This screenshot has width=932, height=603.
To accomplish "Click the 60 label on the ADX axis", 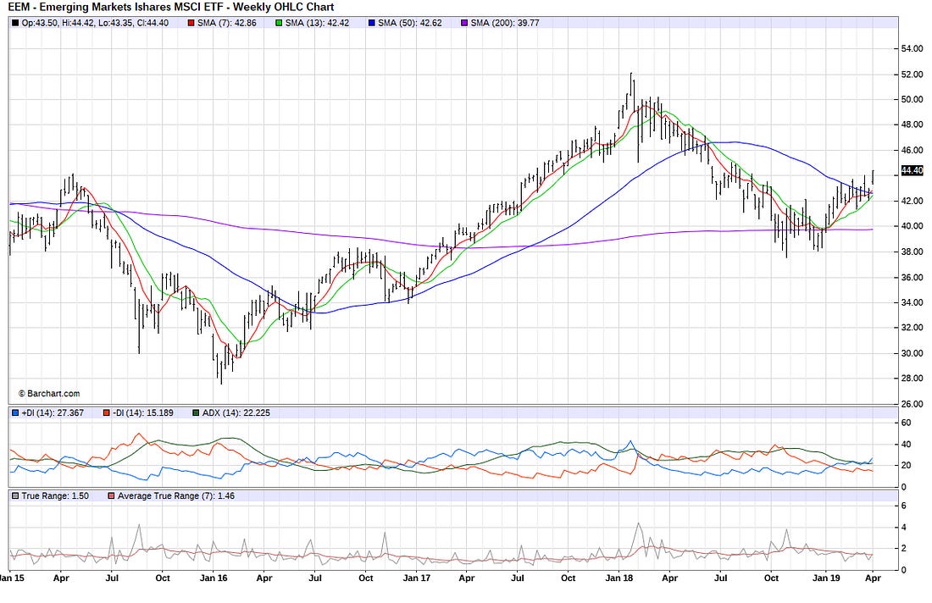I will click(907, 423).
